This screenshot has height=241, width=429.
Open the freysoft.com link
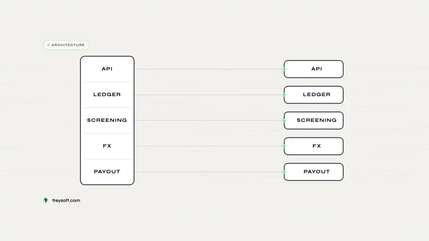(66, 200)
